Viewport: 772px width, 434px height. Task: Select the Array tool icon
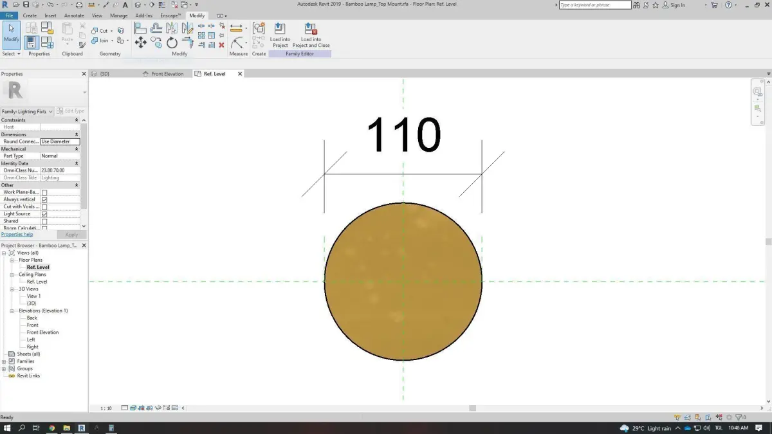point(201,35)
